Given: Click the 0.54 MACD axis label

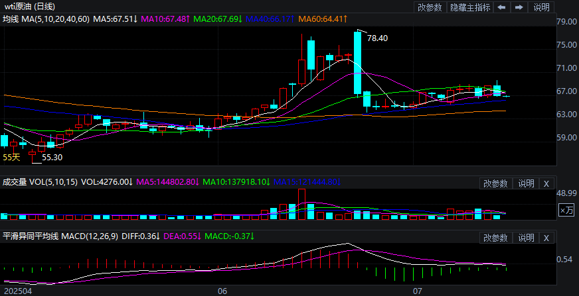Looking at the screenshot, I should click(564, 260).
